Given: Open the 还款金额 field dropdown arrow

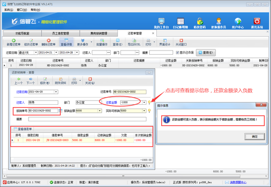Looking at the screenshot, I should point(144,102).
